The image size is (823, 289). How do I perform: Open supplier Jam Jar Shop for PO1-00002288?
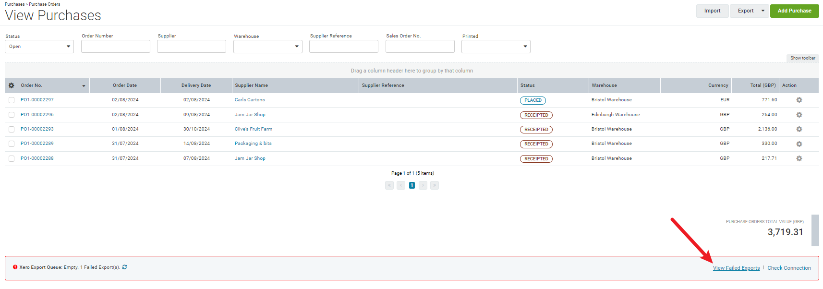pyautogui.click(x=250, y=158)
